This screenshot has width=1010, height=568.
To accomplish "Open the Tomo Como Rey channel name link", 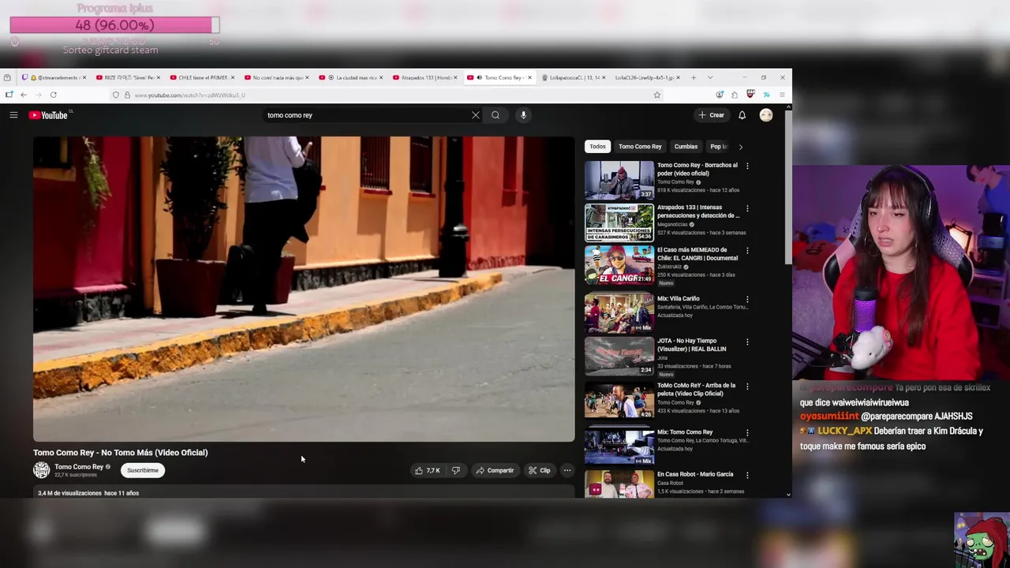I will click(x=79, y=467).
